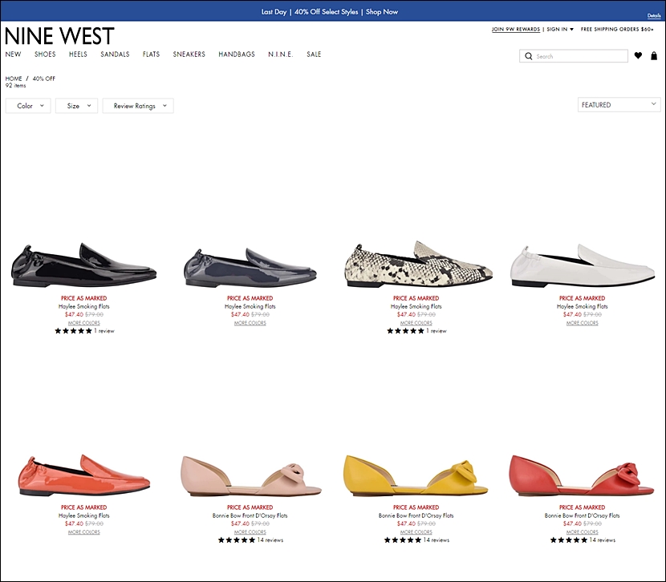The width and height of the screenshot is (666, 582).
Task: Open the yellow Bonnie bow flat image
Action: [x=416, y=475]
